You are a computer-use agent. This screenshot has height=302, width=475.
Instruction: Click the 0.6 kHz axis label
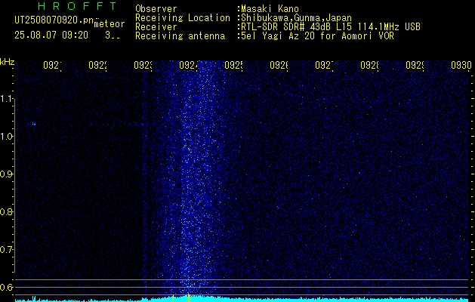pyautogui.click(x=6, y=287)
